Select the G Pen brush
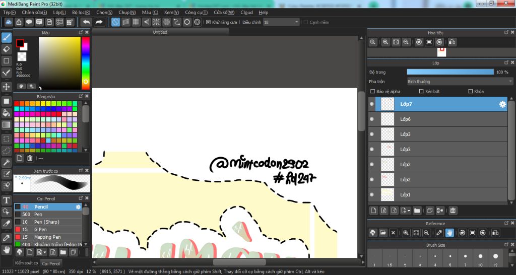Screen dimensions: 516x275 [48, 230]
